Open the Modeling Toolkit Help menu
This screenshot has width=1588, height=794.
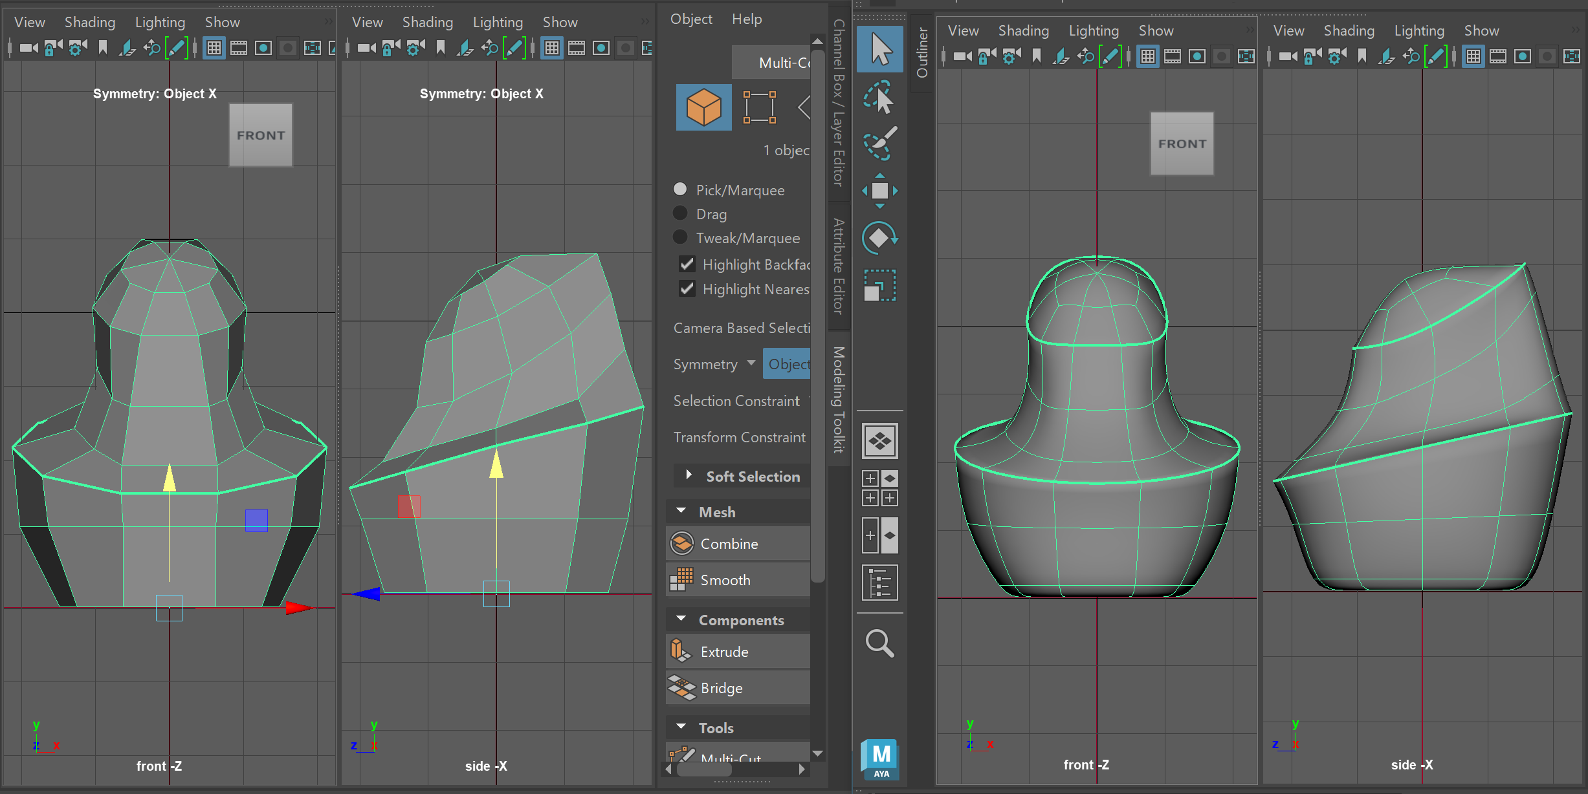tap(746, 19)
